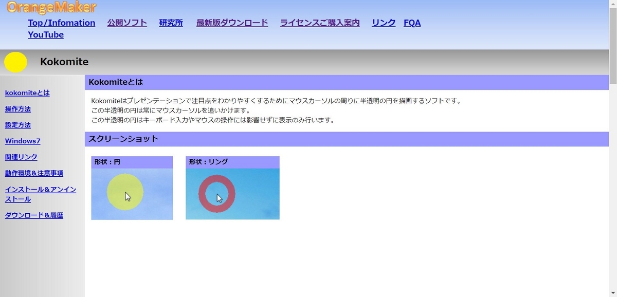This screenshot has width=617, height=297.
Task: Open the 設定方法 sidebar link
Action: (18, 125)
